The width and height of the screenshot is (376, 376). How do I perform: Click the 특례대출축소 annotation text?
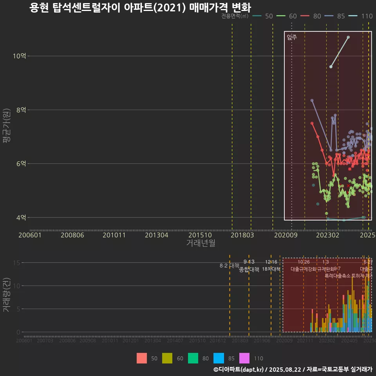coord(338,276)
